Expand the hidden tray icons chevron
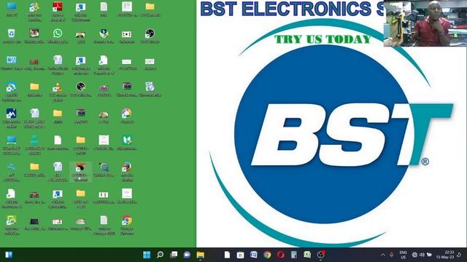The height and width of the screenshot is (262, 467). pyautogui.click(x=383, y=255)
